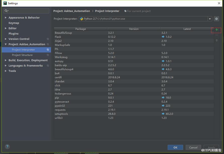This screenshot has height=154, width=224.
Task: Expand the Build, Execution, Deployment section
Action: [x=6, y=60]
